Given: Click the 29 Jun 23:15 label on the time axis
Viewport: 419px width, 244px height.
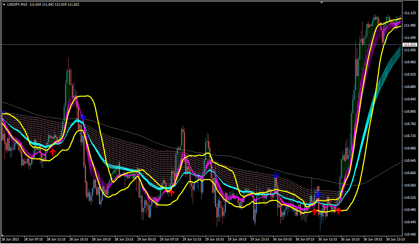Looking at the screenshot, I should 260,239.
